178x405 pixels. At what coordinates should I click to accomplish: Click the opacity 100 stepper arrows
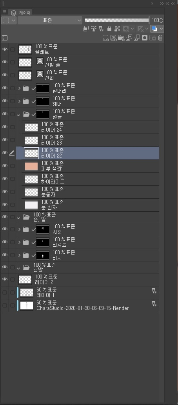[161, 20]
